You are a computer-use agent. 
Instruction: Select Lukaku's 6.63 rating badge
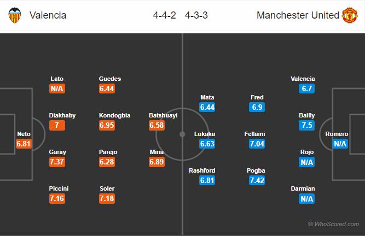click(207, 144)
